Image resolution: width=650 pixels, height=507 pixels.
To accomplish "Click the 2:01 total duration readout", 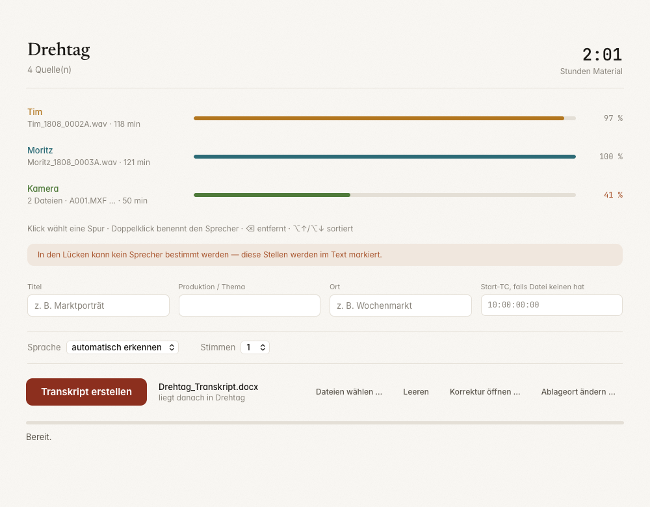I will coord(602,55).
